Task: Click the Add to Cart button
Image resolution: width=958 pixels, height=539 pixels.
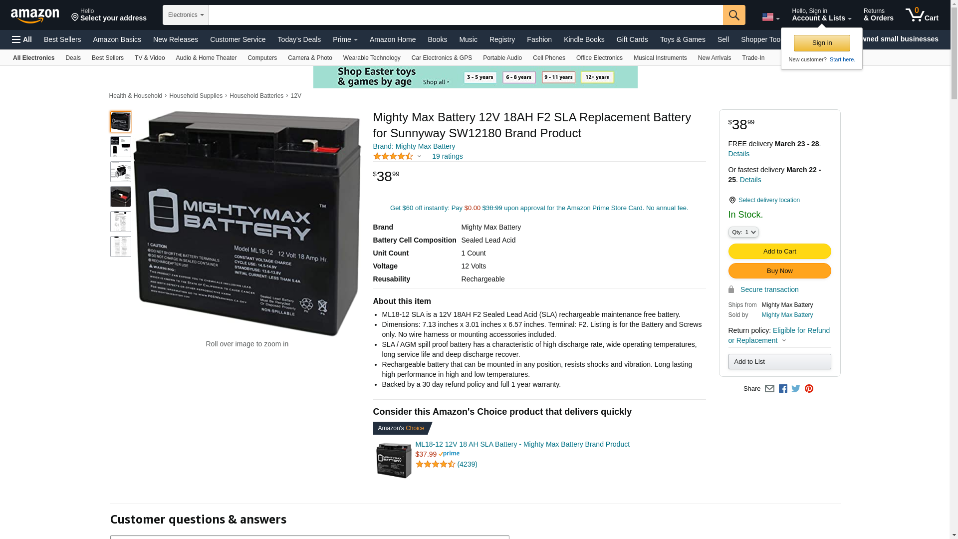Action: (779, 252)
